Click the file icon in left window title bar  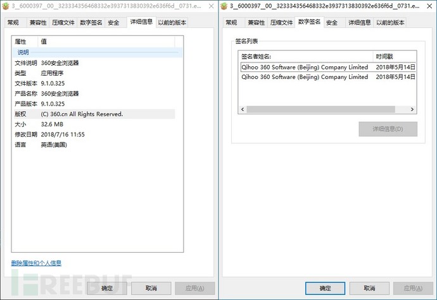click(x=5, y=6)
